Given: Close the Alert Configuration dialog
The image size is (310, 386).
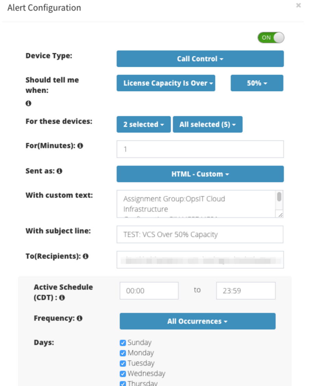Looking at the screenshot, I should [298, 5].
